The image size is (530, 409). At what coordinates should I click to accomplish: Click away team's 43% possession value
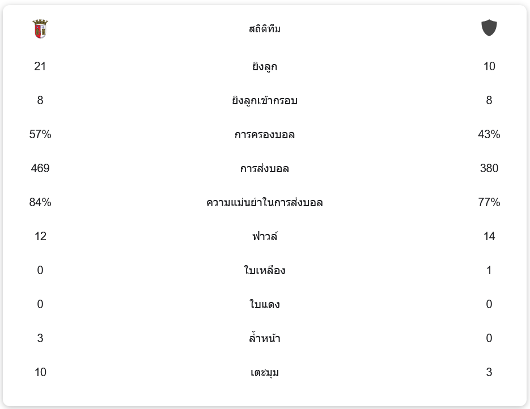pos(489,134)
